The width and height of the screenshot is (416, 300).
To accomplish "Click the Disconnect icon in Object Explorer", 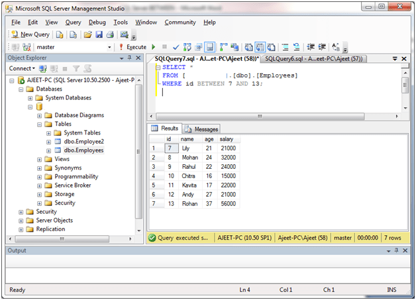I will [x=54, y=69].
